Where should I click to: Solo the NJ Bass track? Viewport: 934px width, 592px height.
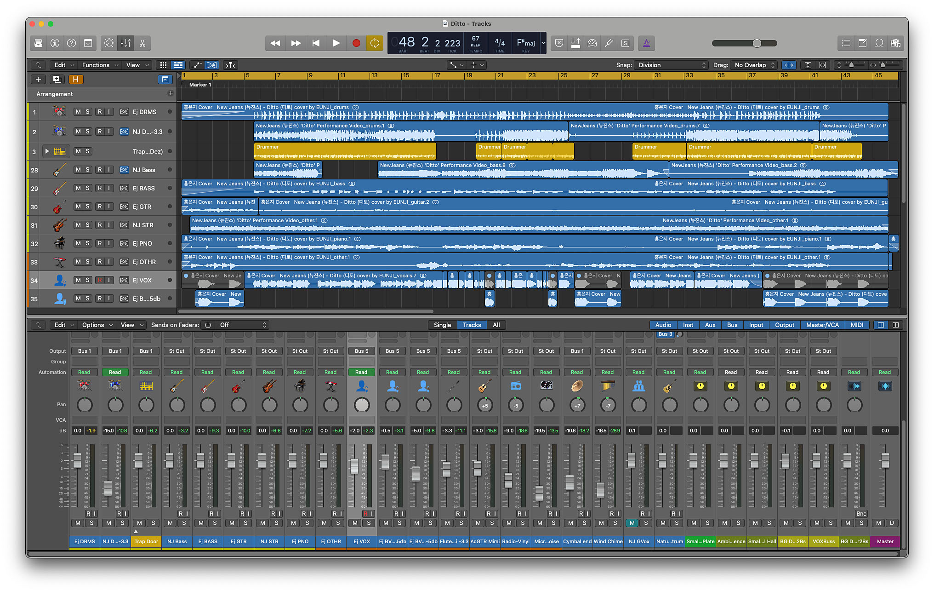87,170
